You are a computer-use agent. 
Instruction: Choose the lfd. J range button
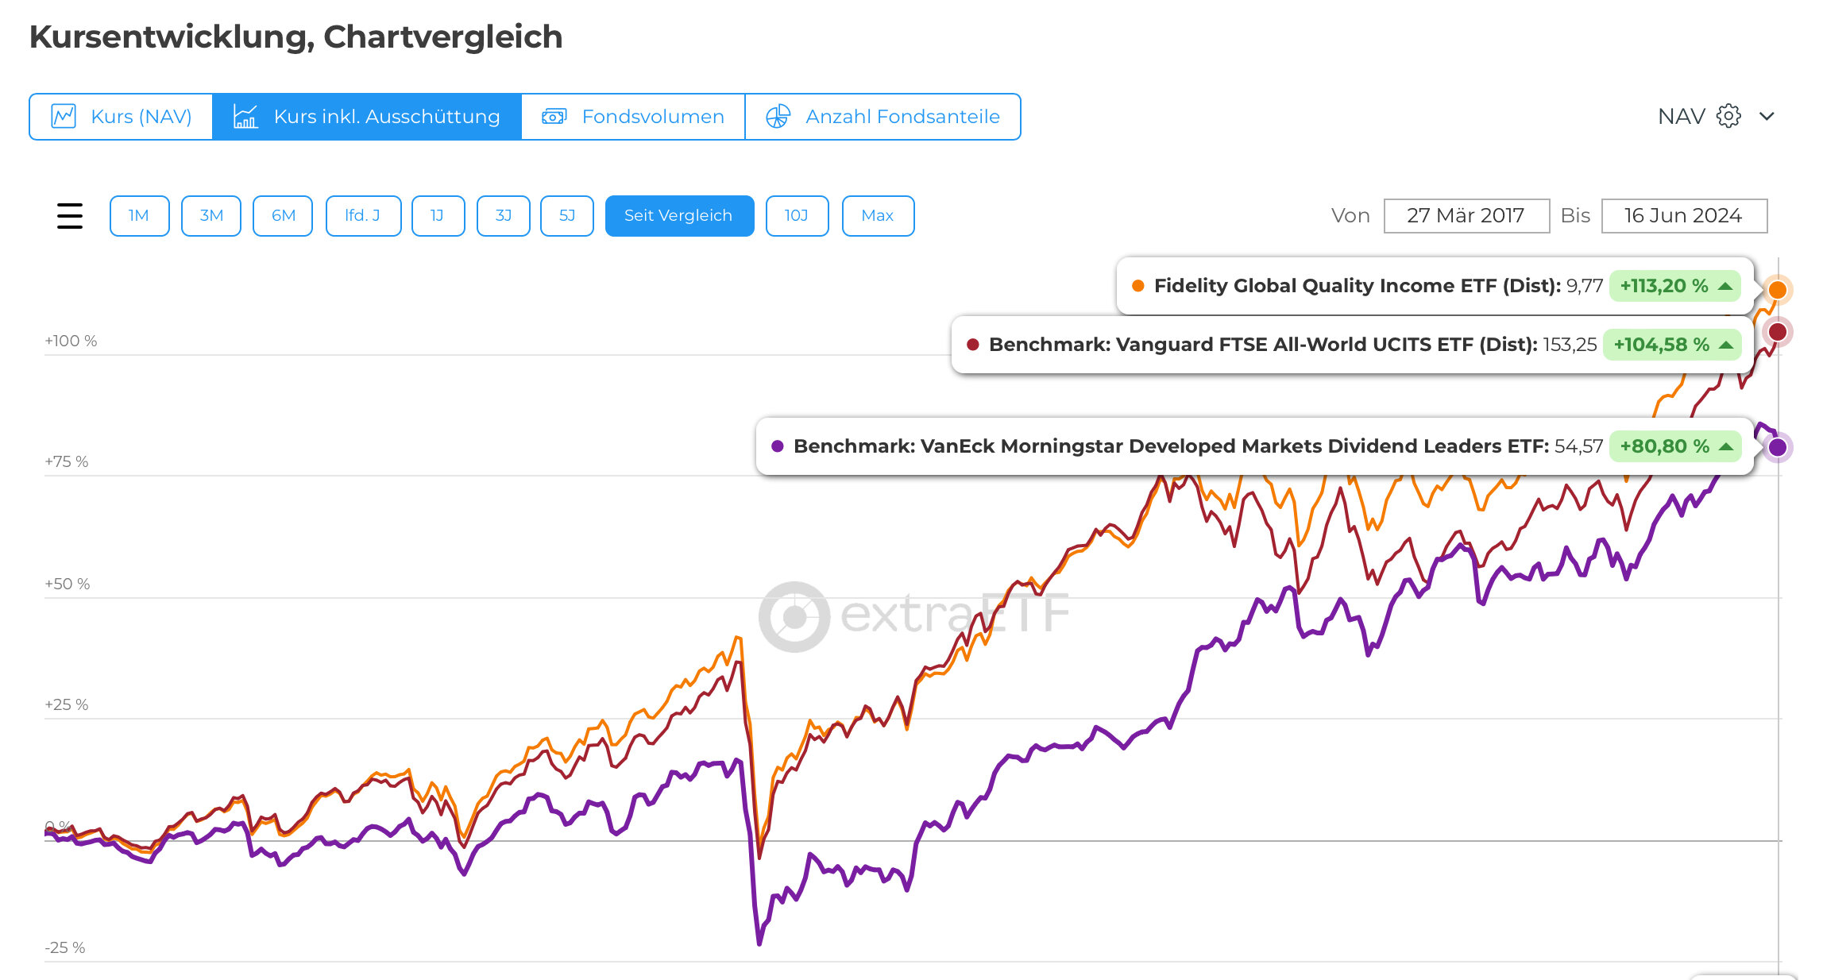click(x=362, y=216)
